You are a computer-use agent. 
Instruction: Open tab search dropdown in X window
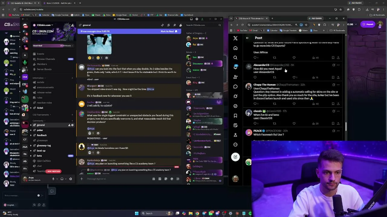coord(231,18)
